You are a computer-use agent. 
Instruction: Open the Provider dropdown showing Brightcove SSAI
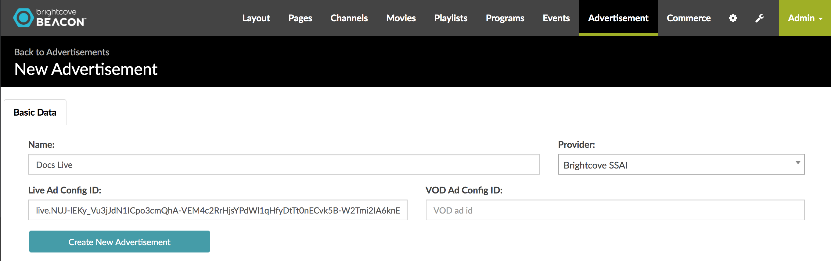click(681, 165)
